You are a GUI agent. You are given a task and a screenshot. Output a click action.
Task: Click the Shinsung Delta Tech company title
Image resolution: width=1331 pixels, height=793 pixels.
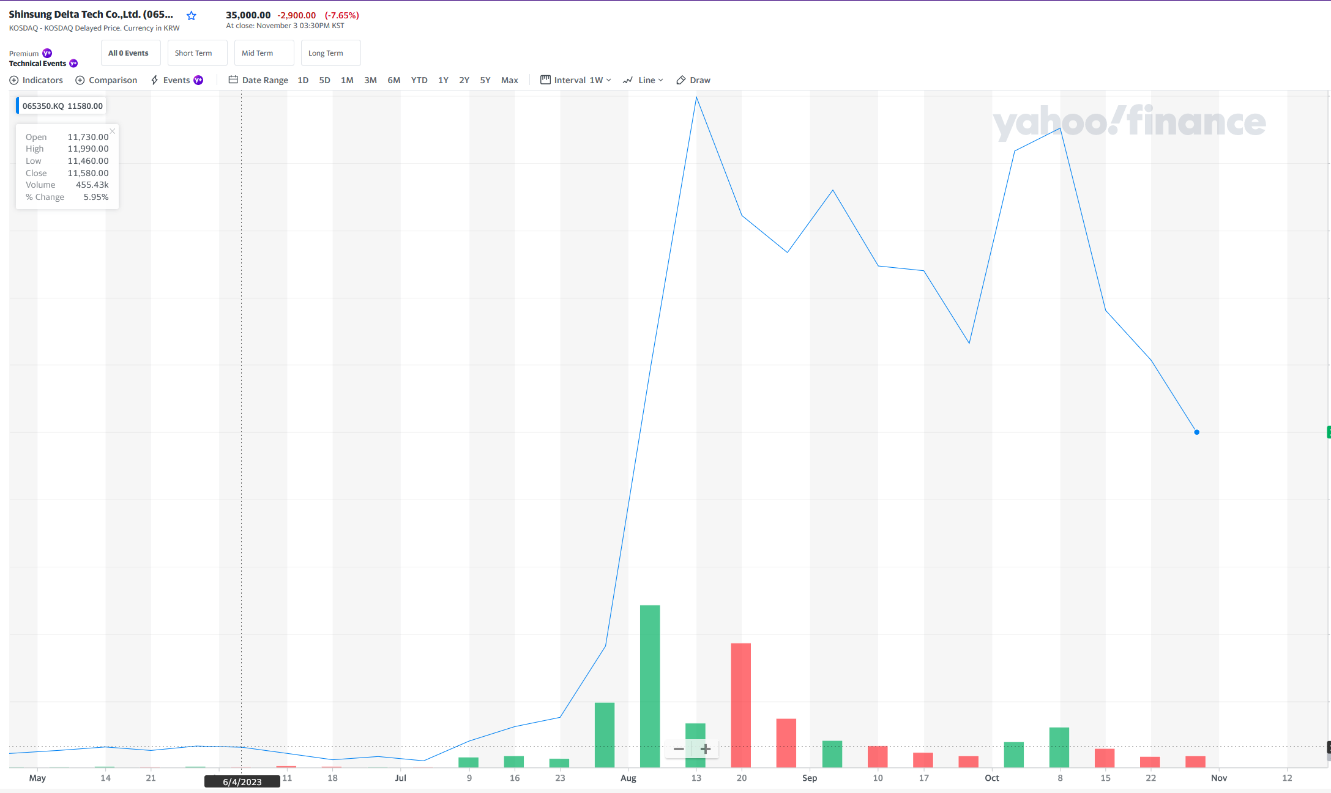click(91, 14)
